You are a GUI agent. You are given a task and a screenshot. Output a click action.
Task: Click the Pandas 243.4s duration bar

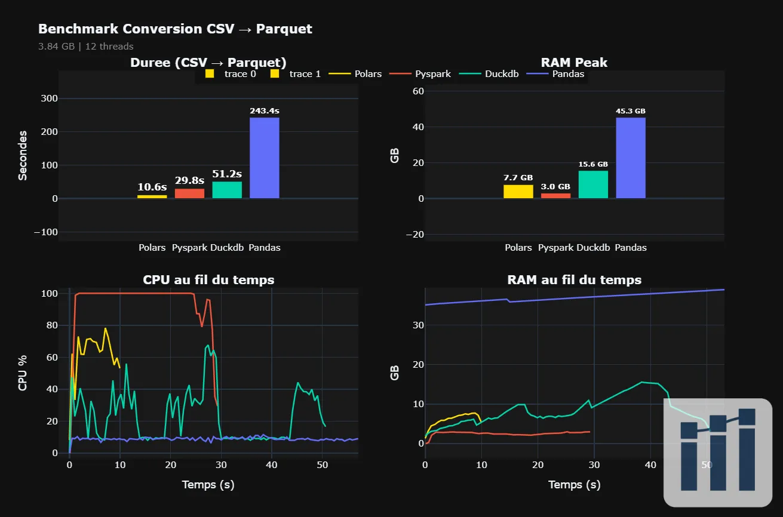(264, 158)
